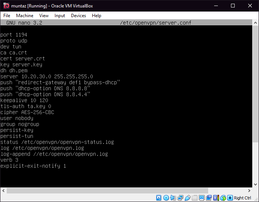Click the 'log-append //etc/openvpn/openvpn.log' line
The image size is (259, 202).
54,154
